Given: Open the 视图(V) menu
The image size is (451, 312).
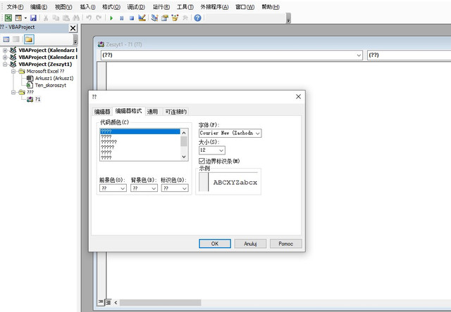Looking at the screenshot, I should (63, 7).
